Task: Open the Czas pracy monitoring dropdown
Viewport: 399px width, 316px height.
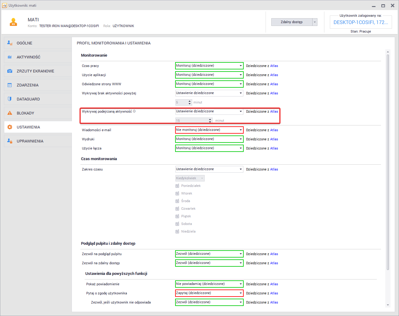Action: [209, 66]
